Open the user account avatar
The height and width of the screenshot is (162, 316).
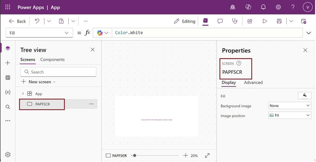click(x=307, y=7)
